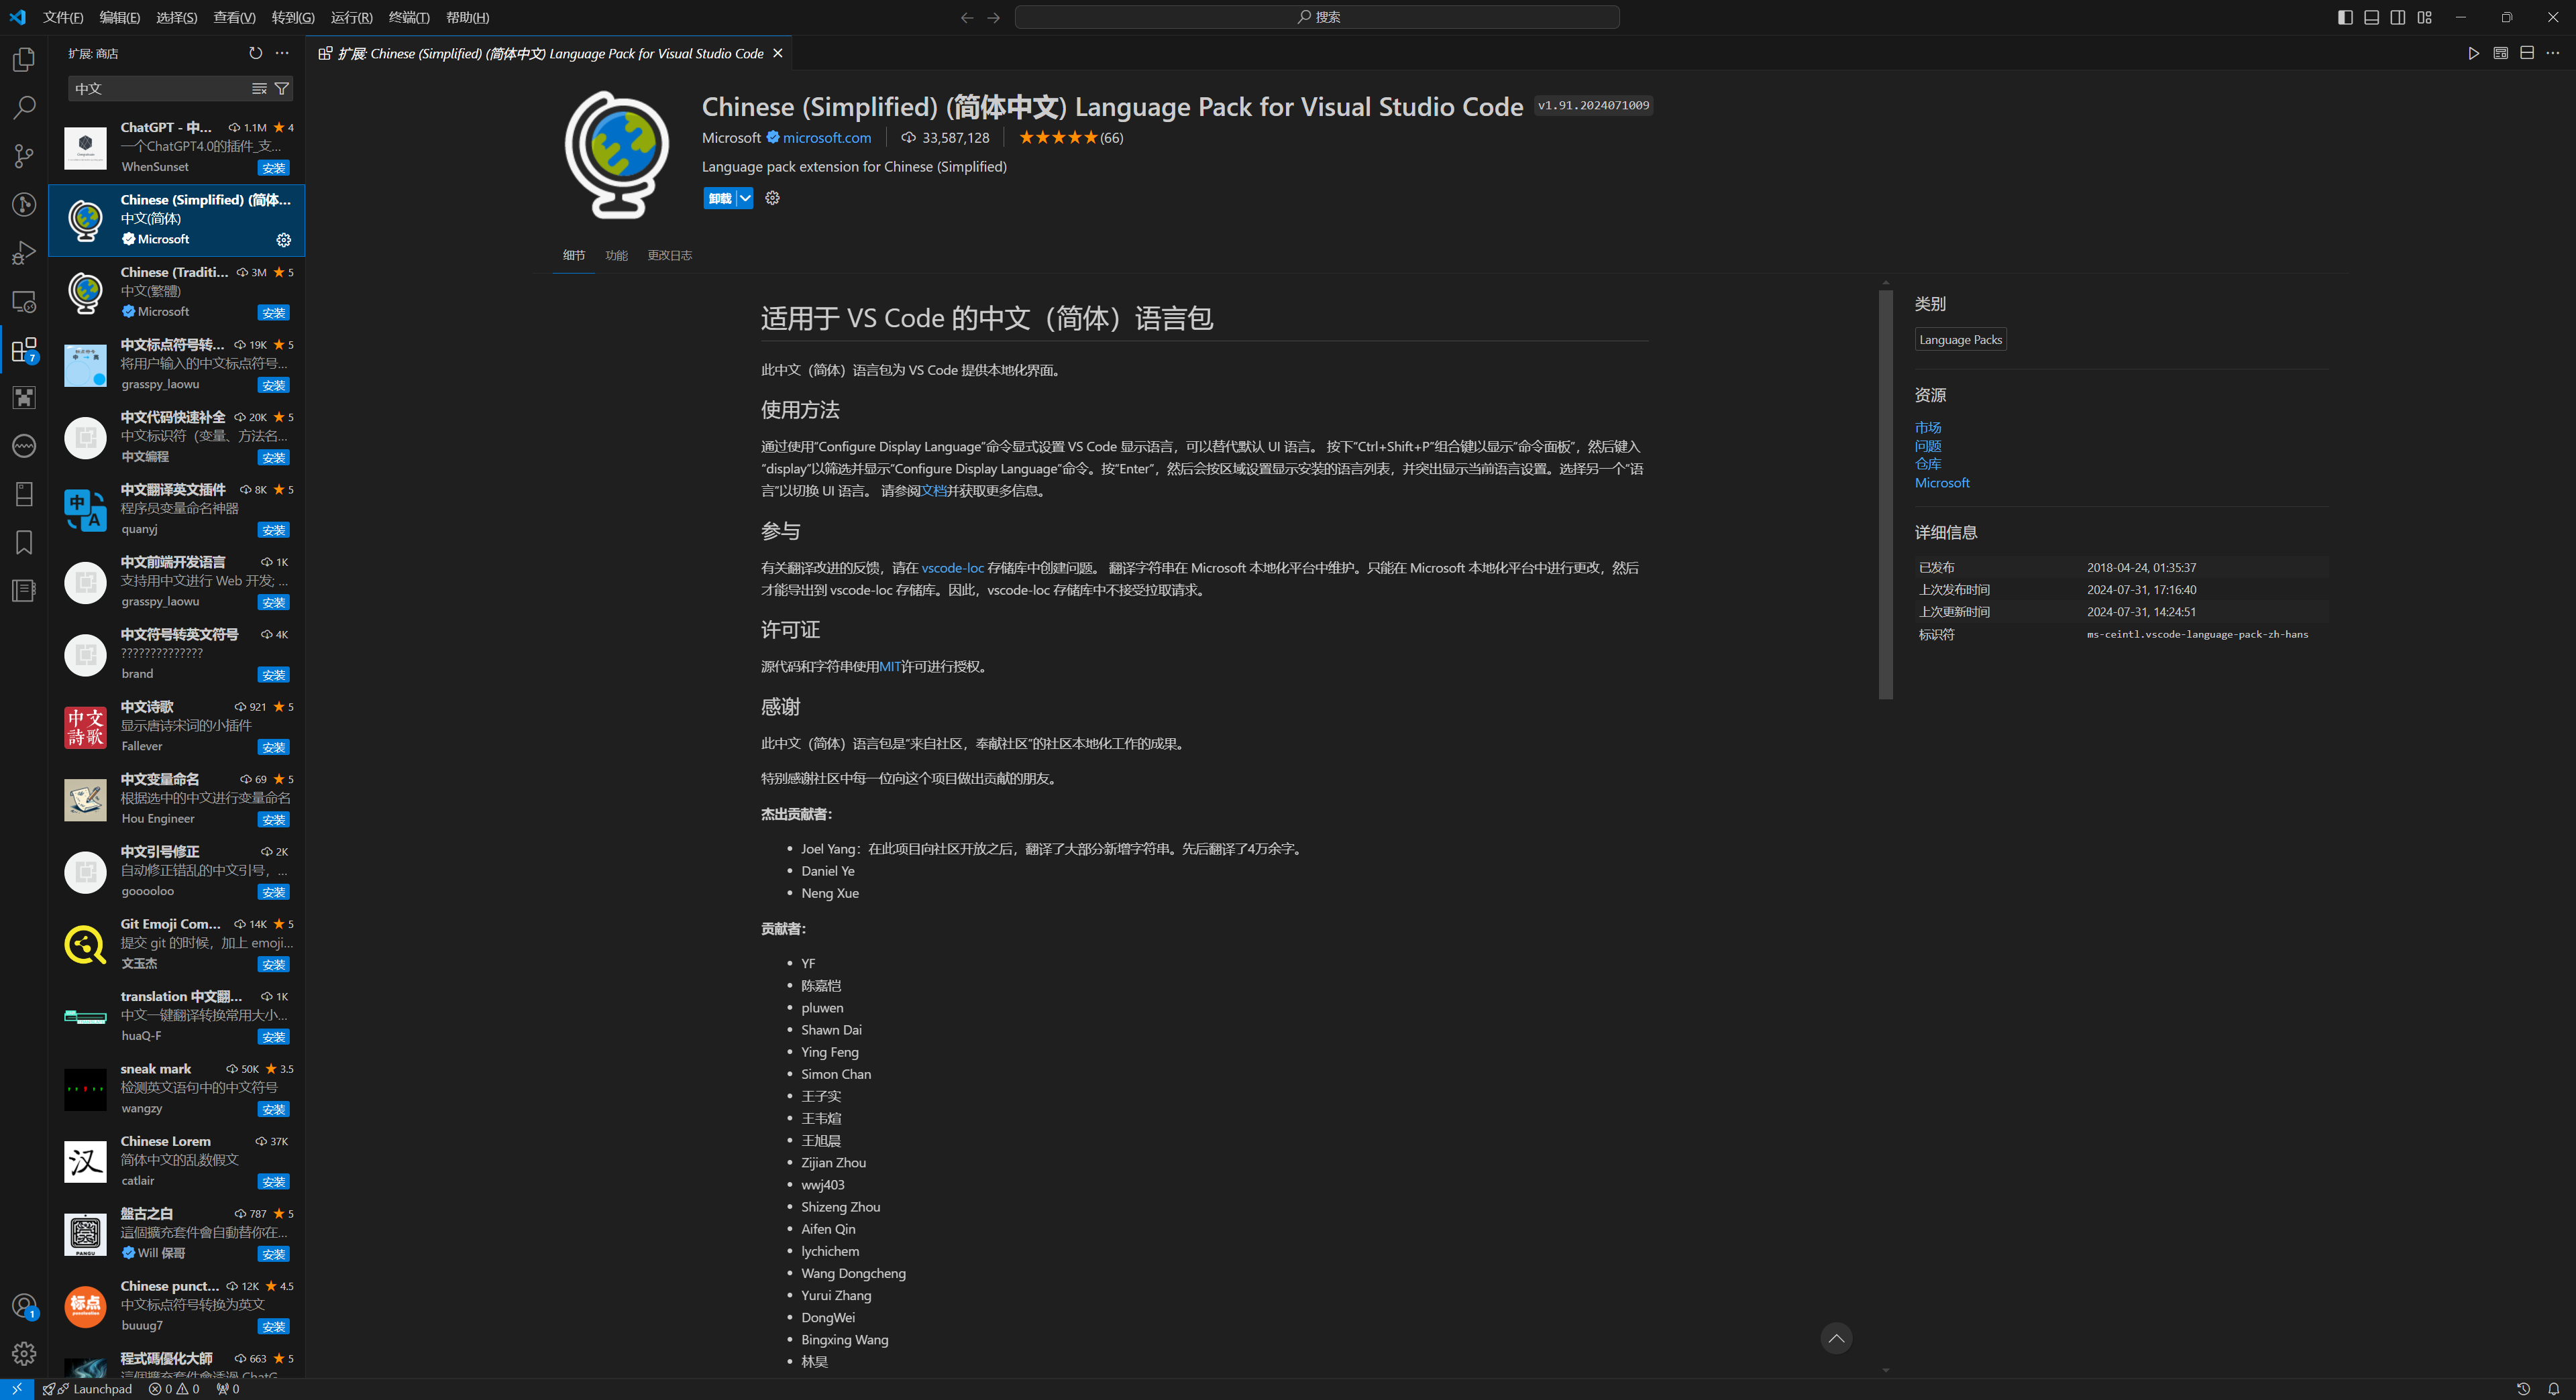This screenshot has width=2576, height=1400.
Task: Open the Search view in activity bar
Action: click(24, 108)
